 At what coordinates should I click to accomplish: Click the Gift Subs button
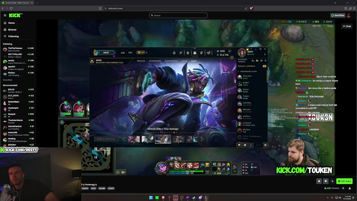pyautogui.click(x=344, y=181)
